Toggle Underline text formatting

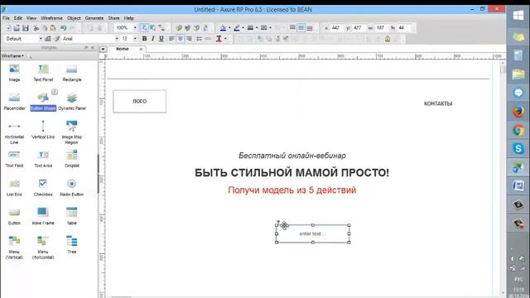point(161,39)
